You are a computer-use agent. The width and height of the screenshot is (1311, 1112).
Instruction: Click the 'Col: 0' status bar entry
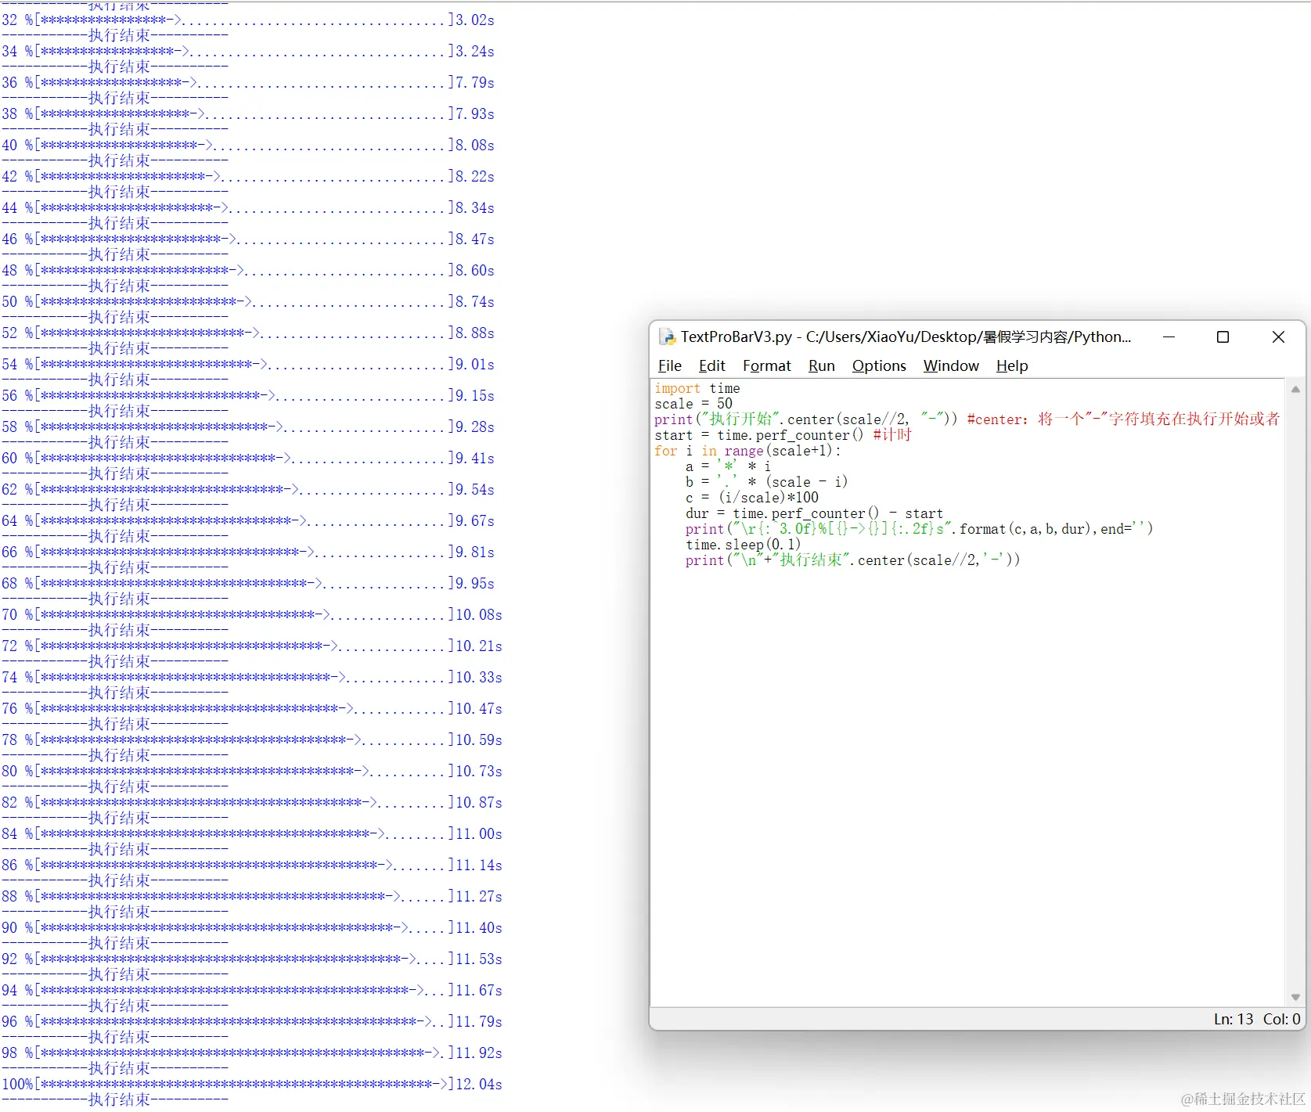1282,1019
